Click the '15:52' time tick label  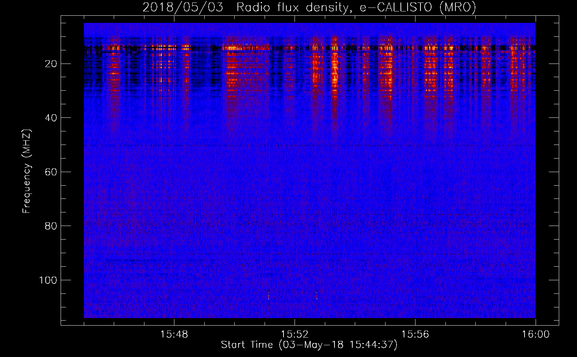pos(295,335)
